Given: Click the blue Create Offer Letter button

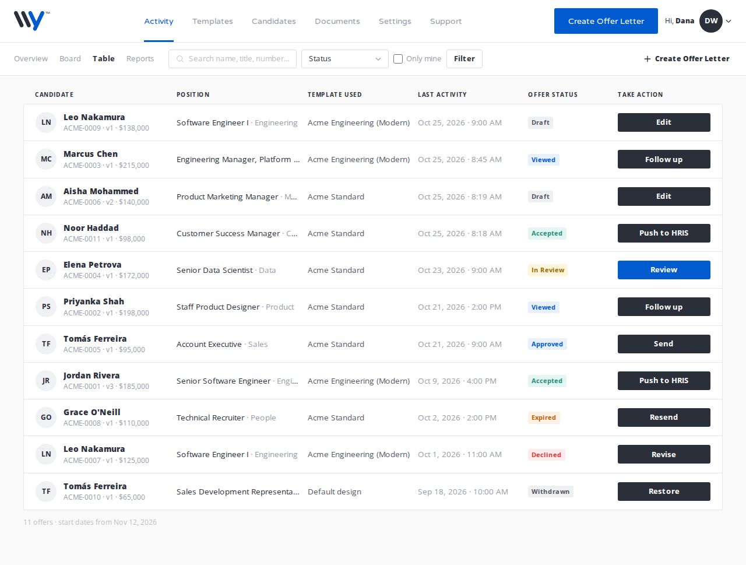Looking at the screenshot, I should 606,21.
